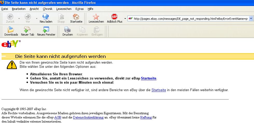Open the Downloads folder icon
Viewport: 254px width, 134px height.
pos(11,30)
